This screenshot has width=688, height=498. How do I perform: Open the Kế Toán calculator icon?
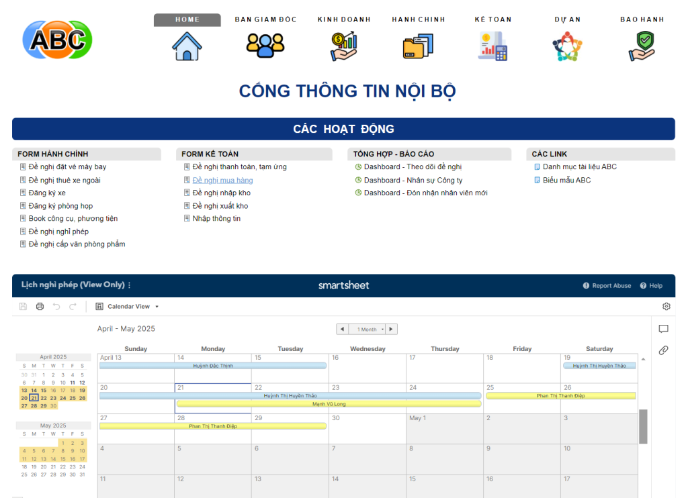coord(492,46)
